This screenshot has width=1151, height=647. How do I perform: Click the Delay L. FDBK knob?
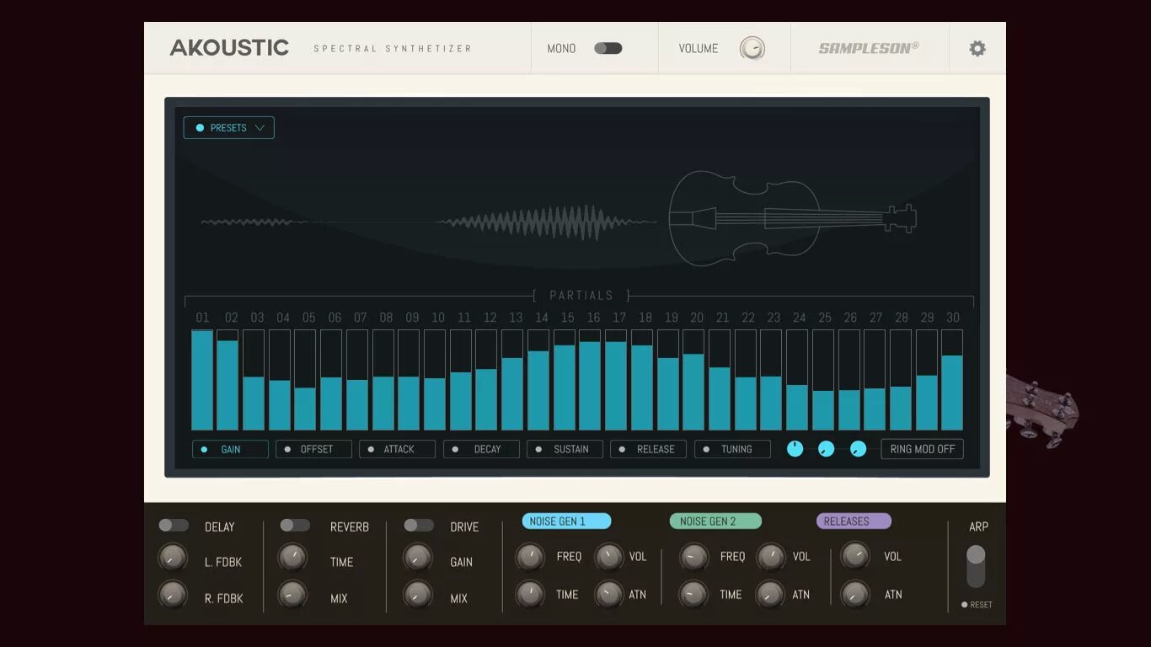click(x=172, y=558)
